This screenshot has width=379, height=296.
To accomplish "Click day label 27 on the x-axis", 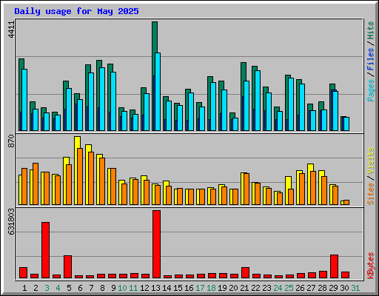I will (311, 288).
